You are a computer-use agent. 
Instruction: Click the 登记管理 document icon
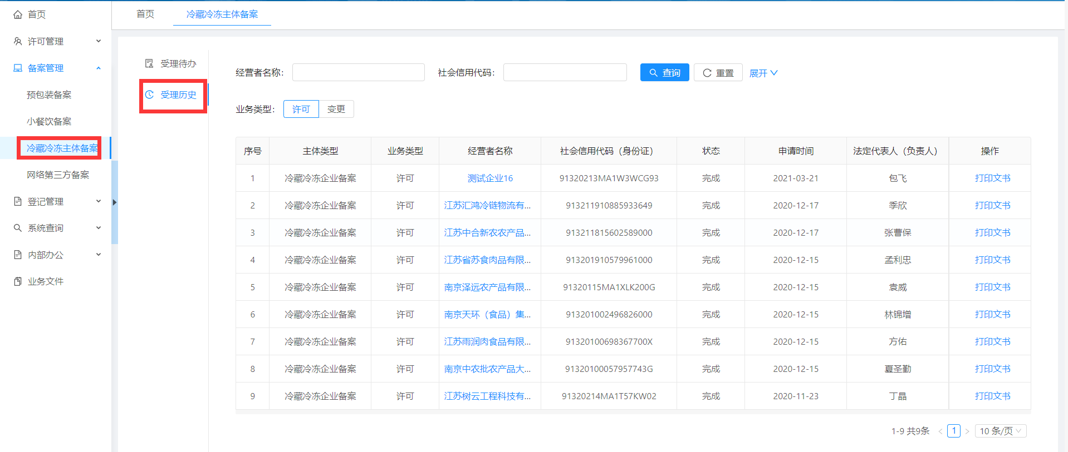pos(18,201)
